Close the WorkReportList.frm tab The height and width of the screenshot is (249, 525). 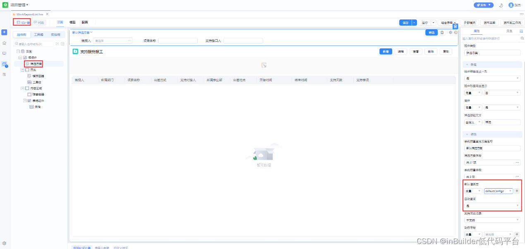point(47,14)
